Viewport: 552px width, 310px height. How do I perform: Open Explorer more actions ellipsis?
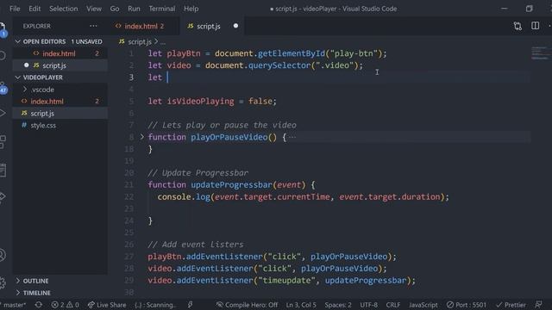coord(93,26)
